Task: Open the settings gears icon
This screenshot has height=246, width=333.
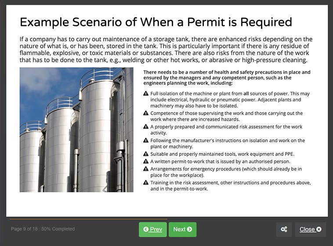Action: tap(284, 229)
